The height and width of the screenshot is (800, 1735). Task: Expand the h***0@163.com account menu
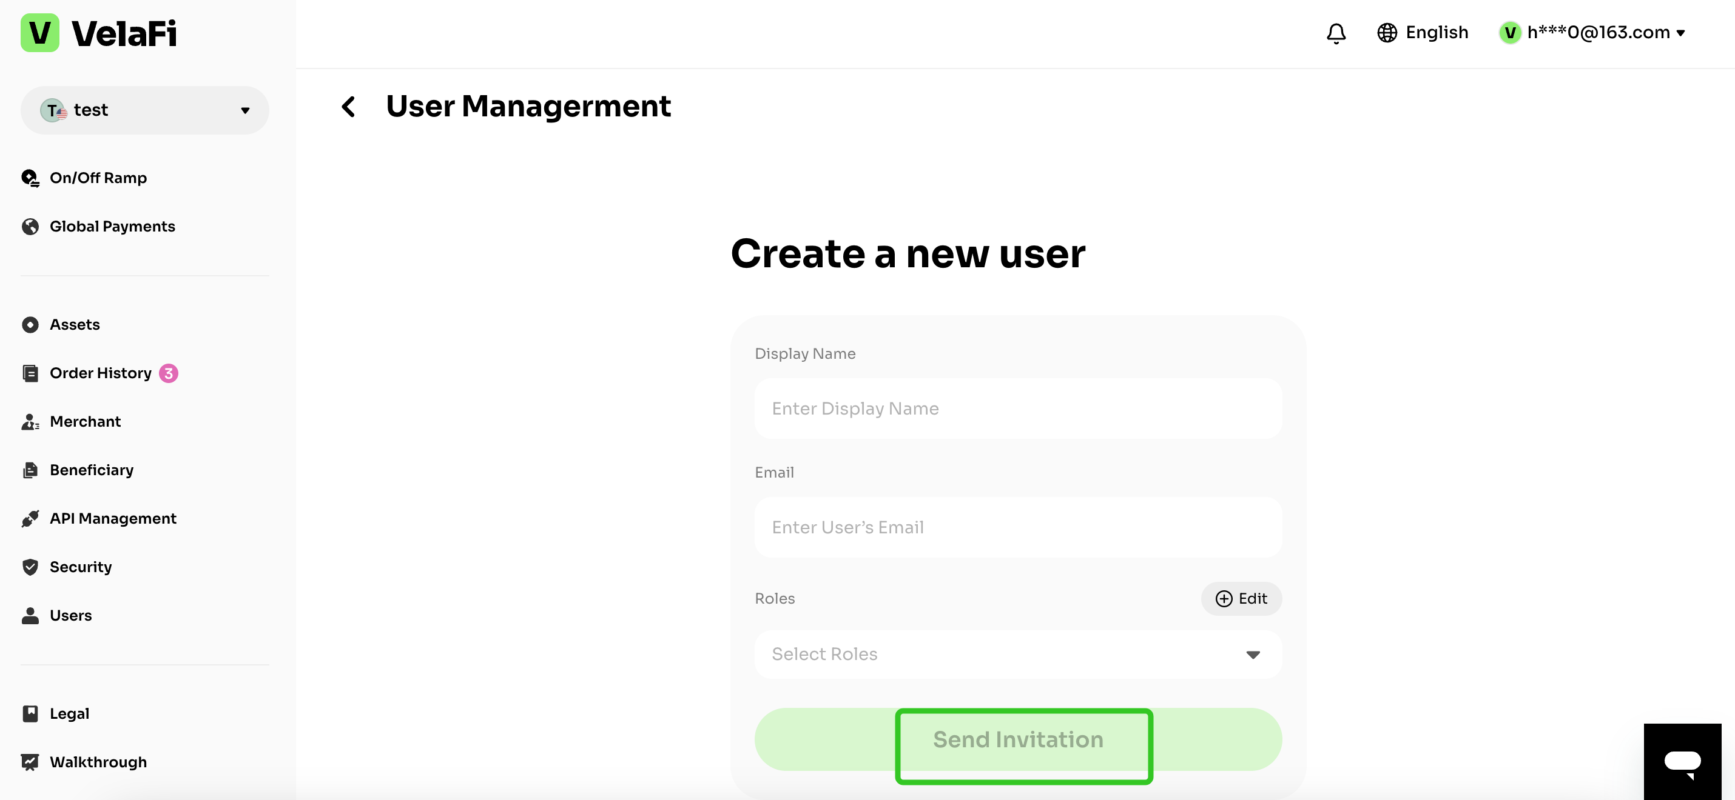(1593, 33)
